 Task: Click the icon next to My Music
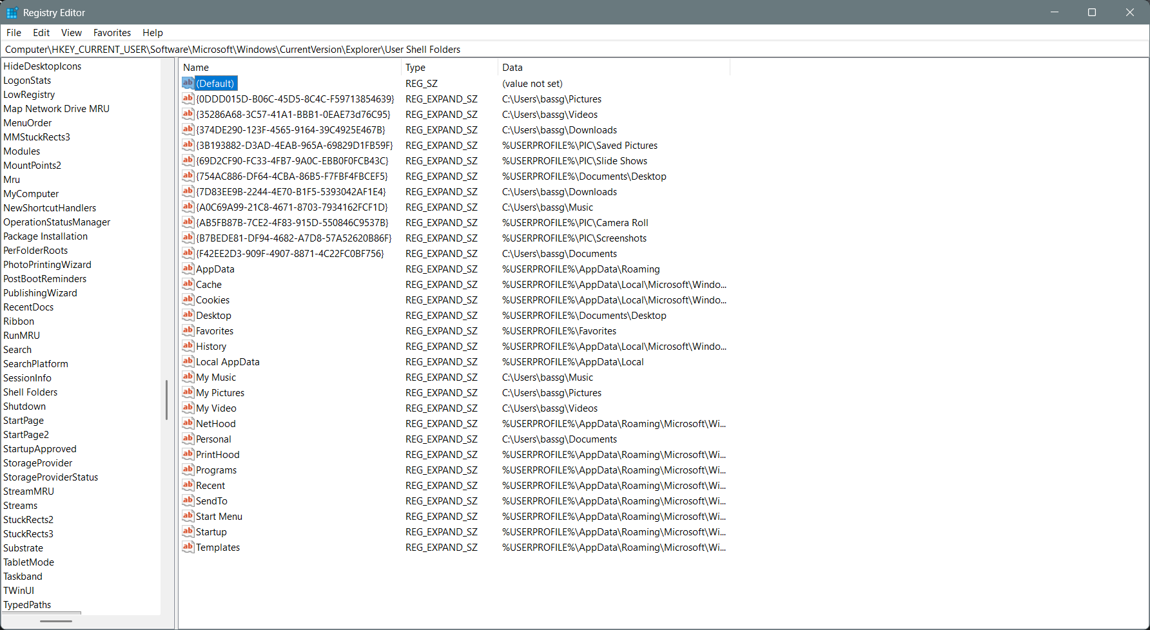[188, 377]
